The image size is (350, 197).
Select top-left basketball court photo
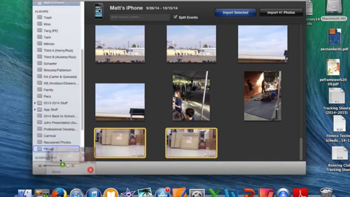pyautogui.click(x=120, y=44)
